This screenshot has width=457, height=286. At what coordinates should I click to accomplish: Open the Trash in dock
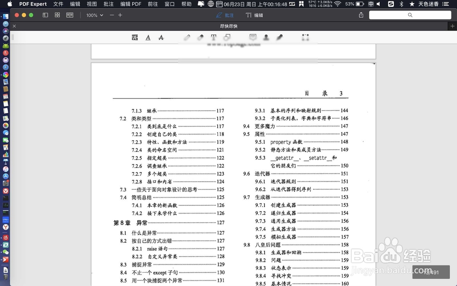click(x=5, y=277)
